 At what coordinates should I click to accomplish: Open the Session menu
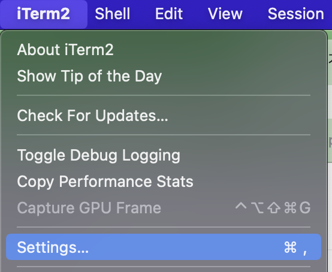(296, 14)
